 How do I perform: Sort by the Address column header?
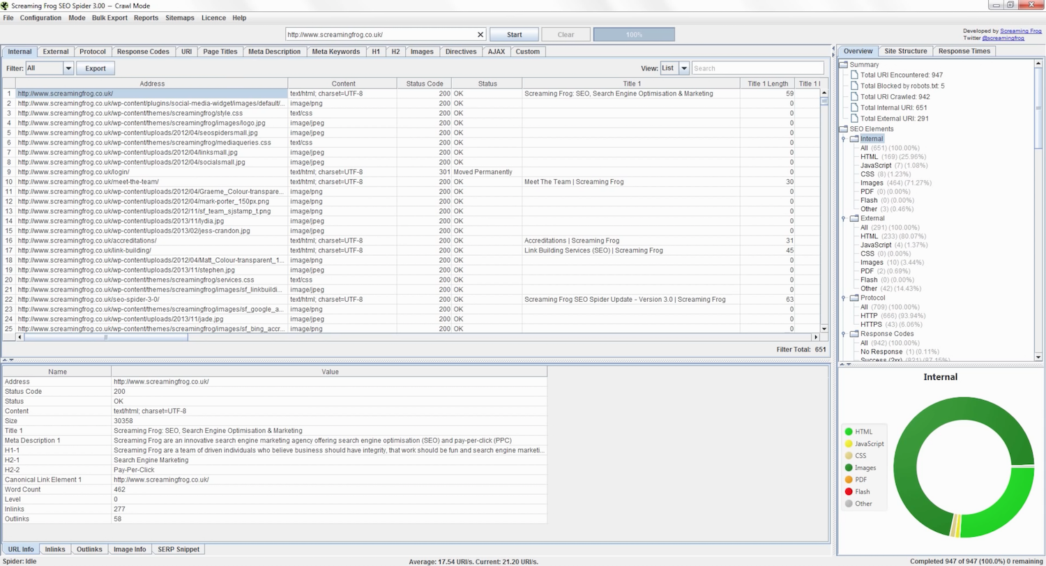pos(152,84)
